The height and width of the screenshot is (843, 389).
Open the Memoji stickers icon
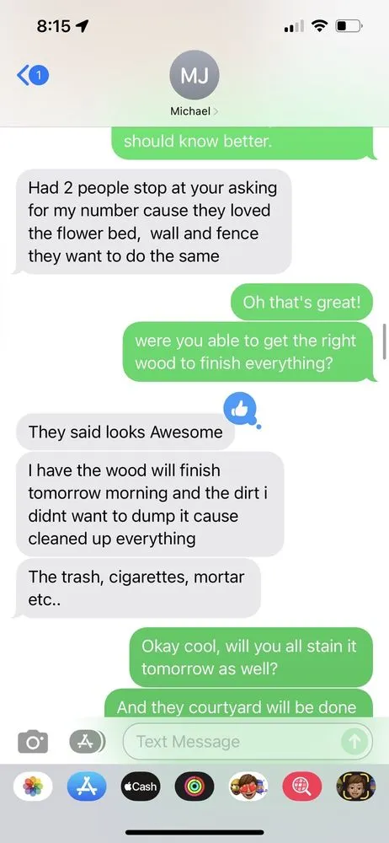248,786
